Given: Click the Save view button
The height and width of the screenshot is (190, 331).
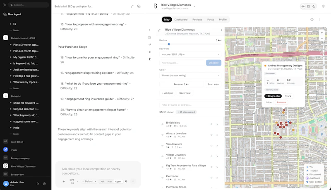Looking at the screenshot, I should [185, 93].
